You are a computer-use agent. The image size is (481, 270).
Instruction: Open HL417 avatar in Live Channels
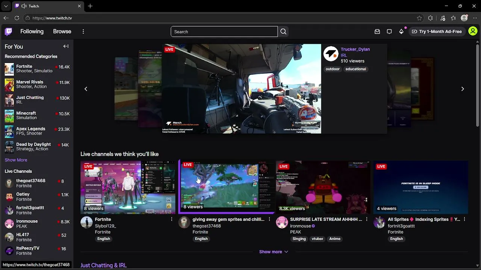coord(9,237)
